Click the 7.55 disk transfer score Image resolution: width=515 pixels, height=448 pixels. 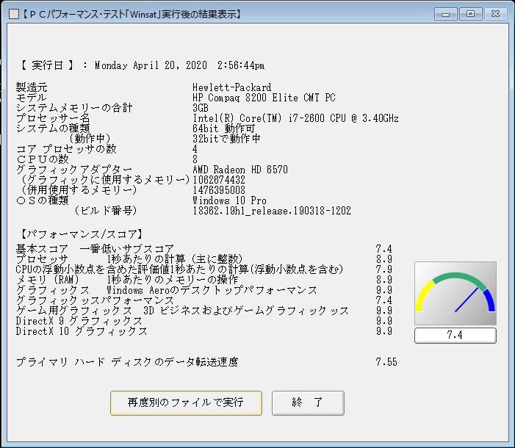click(x=386, y=362)
